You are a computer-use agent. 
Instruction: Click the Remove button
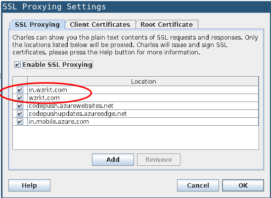[159, 159]
